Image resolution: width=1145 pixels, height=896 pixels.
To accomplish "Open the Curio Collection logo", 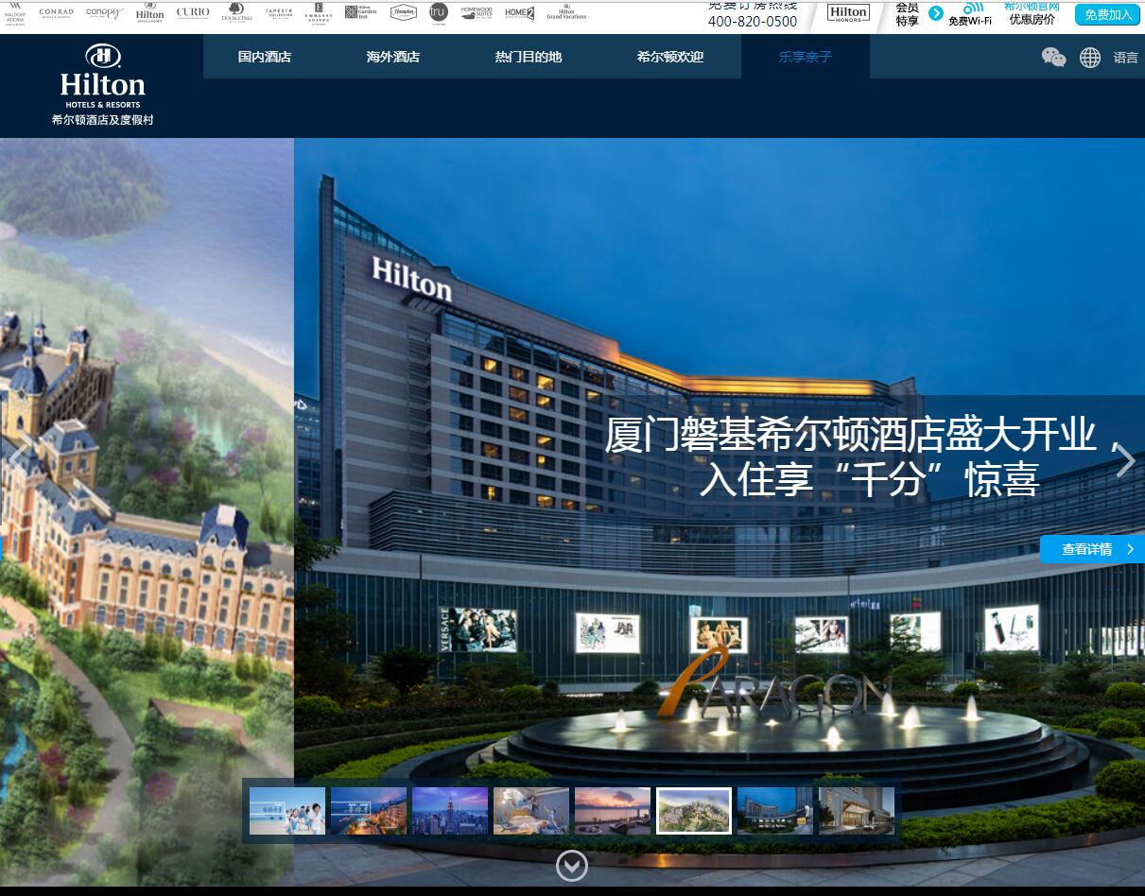I will coord(193,12).
